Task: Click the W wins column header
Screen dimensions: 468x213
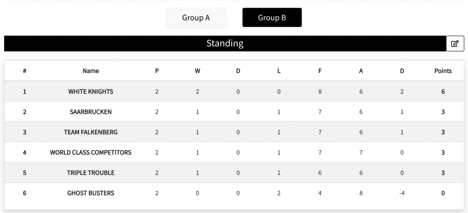Action: click(x=197, y=71)
